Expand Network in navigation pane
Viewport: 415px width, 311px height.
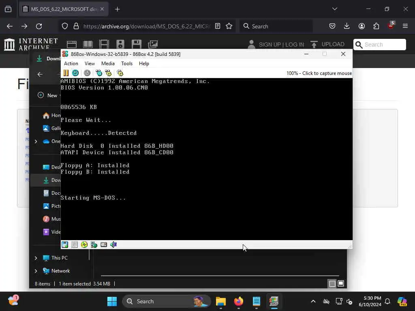pos(36,271)
